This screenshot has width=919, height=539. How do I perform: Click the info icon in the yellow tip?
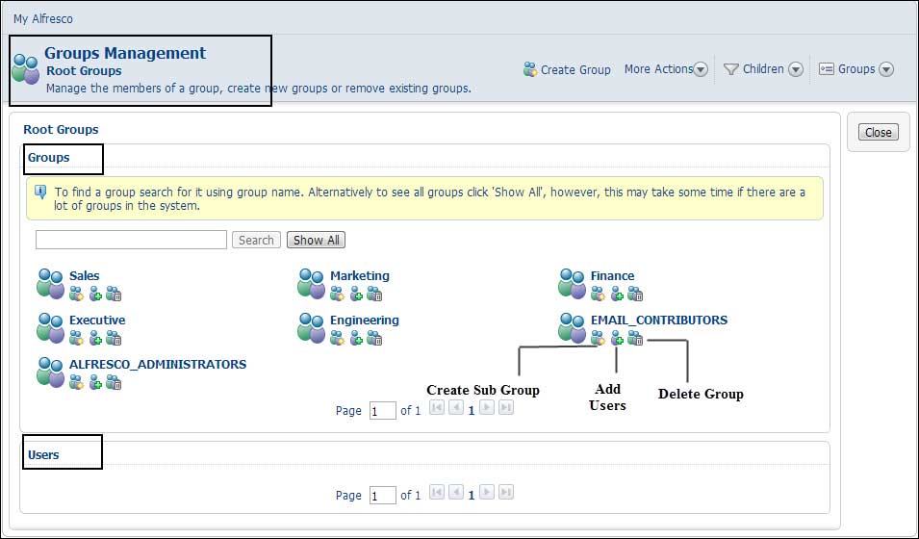coord(41,192)
